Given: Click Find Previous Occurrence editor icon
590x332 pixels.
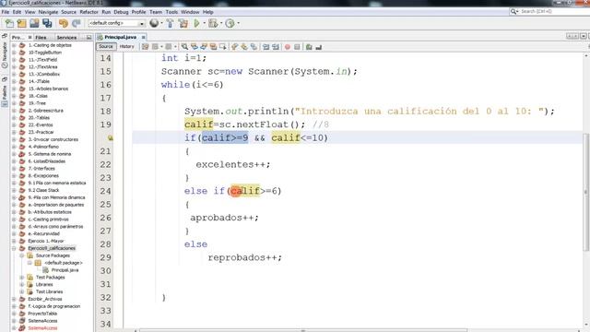Looking at the screenshot, I should click(x=195, y=47).
